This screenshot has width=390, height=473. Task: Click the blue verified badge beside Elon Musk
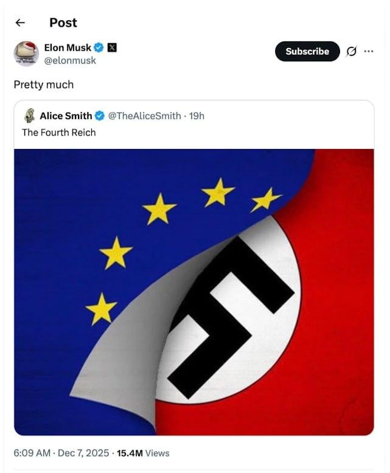click(99, 47)
